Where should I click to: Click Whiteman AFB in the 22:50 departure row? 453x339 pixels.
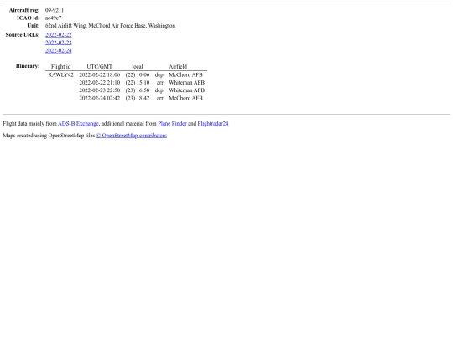tap(186, 90)
